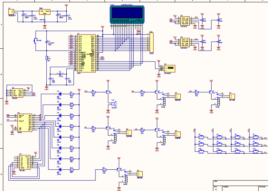The height and width of the screenshot is (191, 268).
Task: Select capacitor C3 below the crystal
Action: click(67, 78)
